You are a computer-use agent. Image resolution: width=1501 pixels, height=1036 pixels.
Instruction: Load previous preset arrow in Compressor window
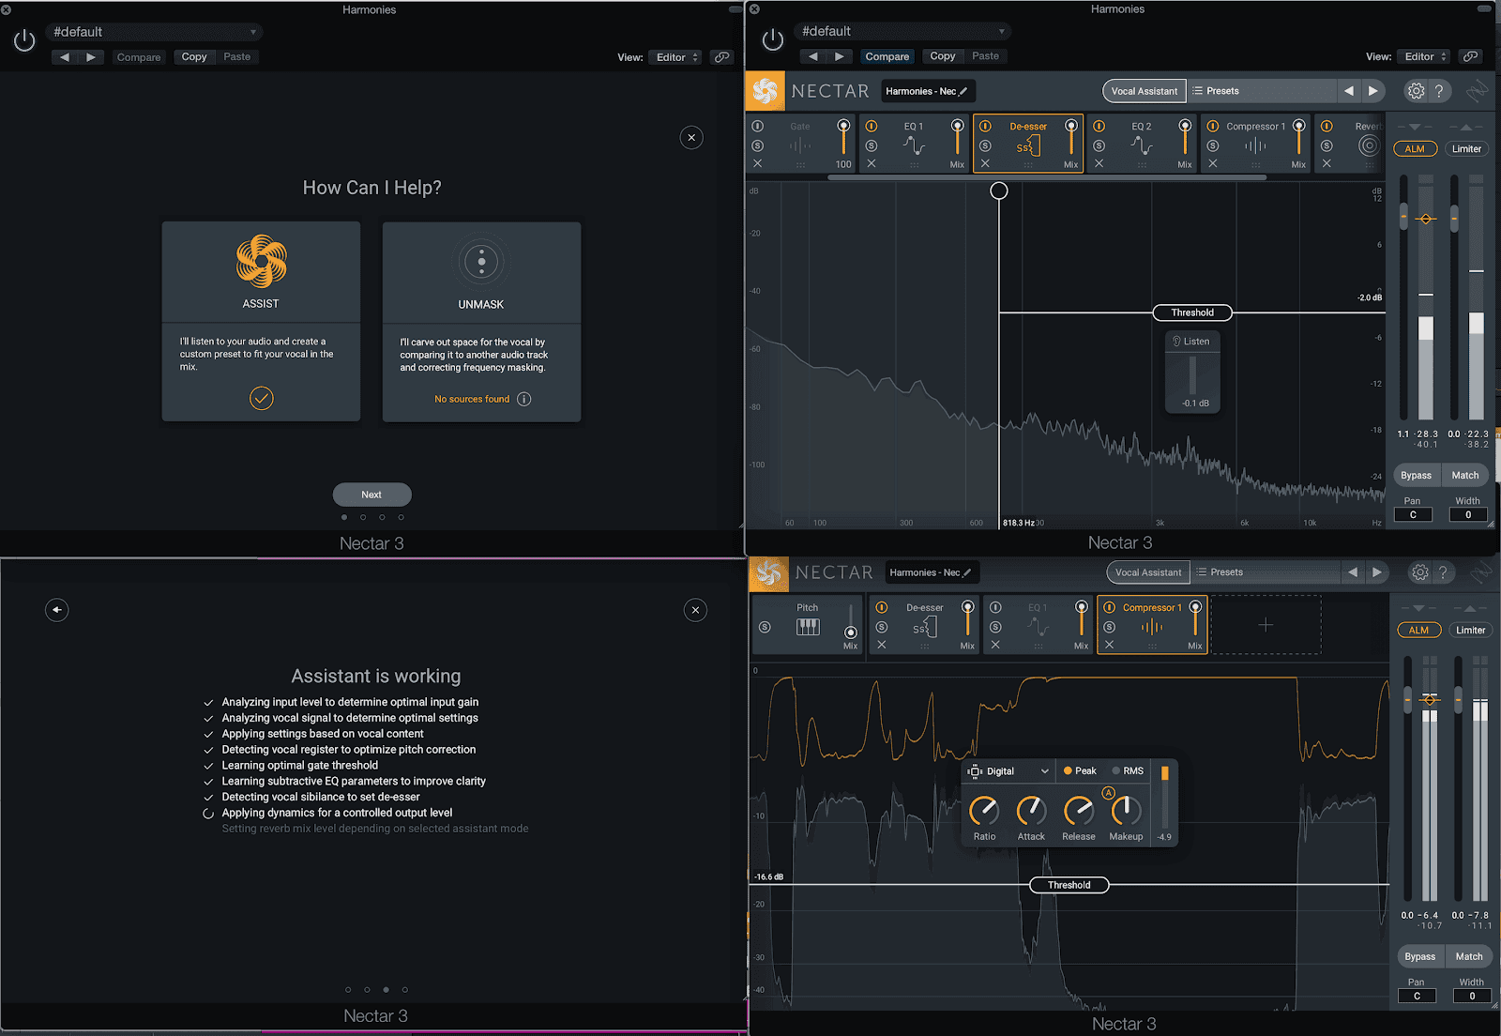point(1352,572)
